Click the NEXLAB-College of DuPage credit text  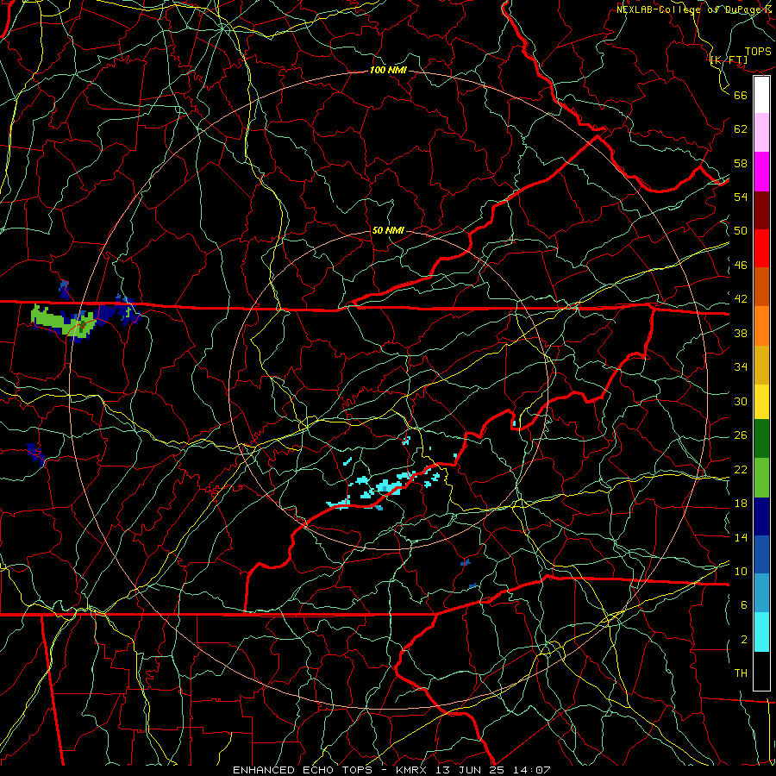(694, 9)
